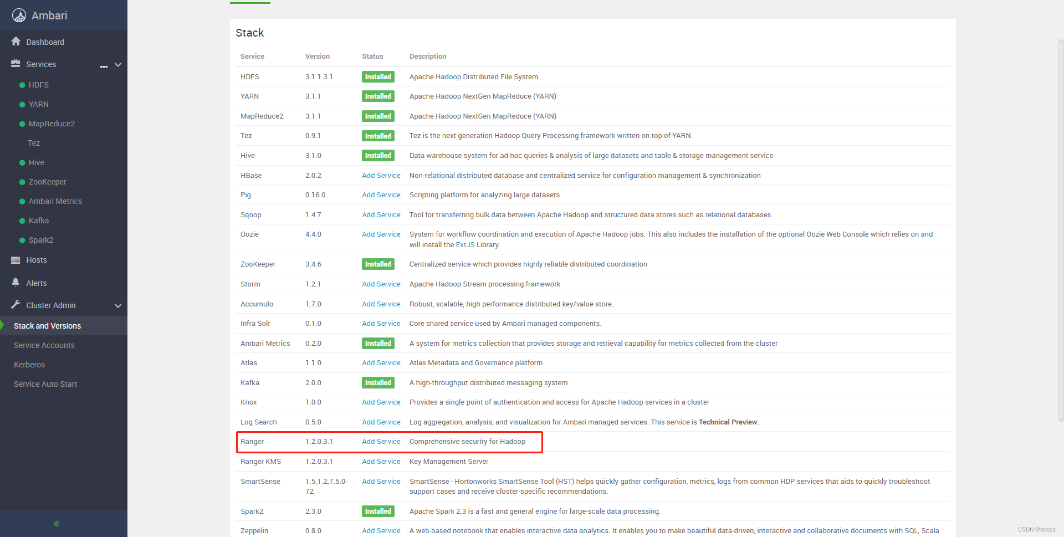Click Add Service for Zeppelin

(x=381, y=531)
